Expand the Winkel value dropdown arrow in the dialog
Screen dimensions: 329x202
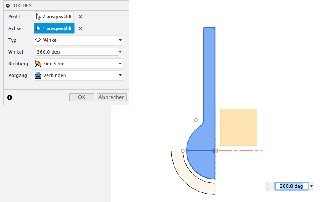(120, 52)
